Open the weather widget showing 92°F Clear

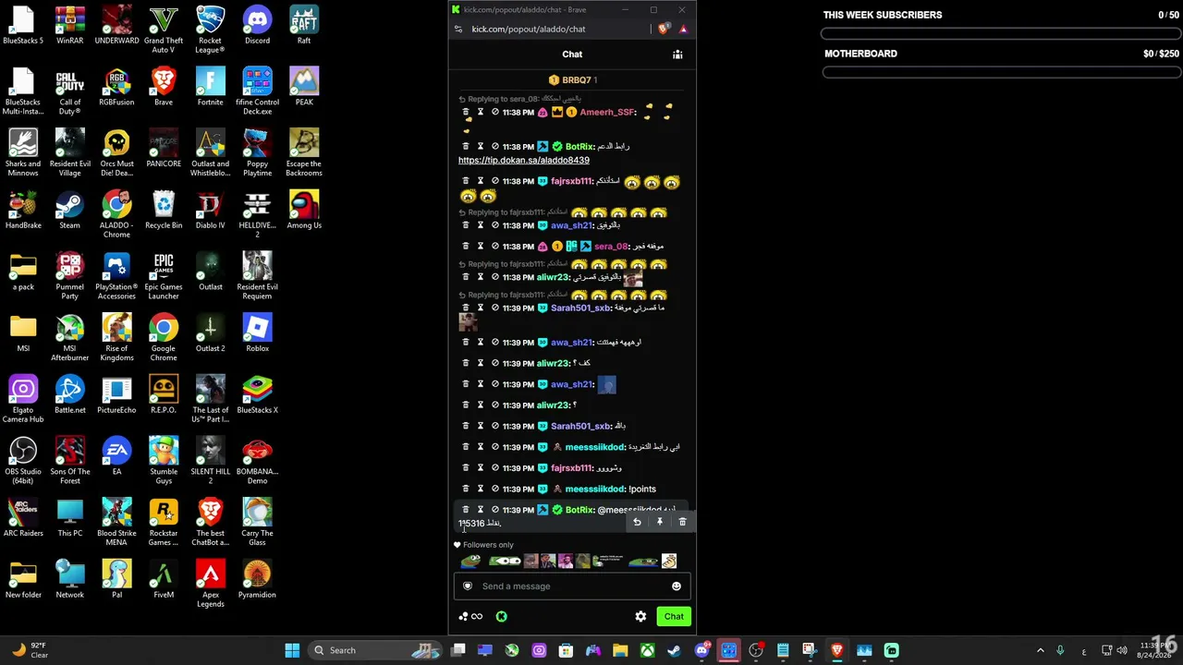pos(30,650)
